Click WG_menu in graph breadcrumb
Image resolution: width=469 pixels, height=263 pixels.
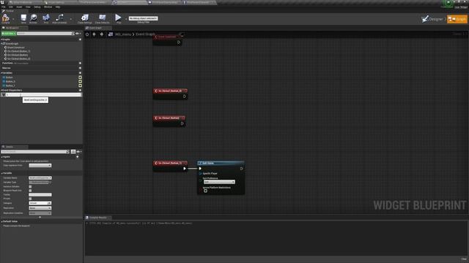[x=123, y=34]
